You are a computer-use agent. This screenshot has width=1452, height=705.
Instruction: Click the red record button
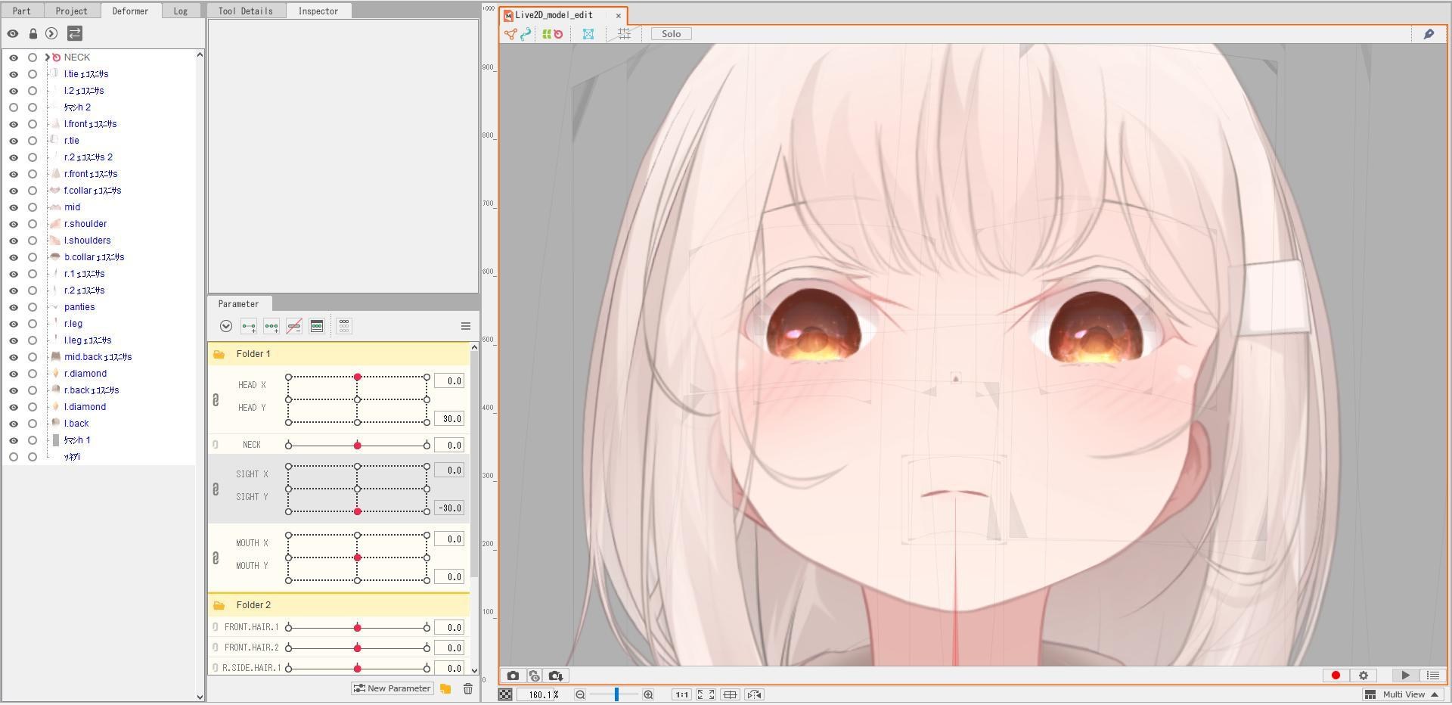point(1336,675)
